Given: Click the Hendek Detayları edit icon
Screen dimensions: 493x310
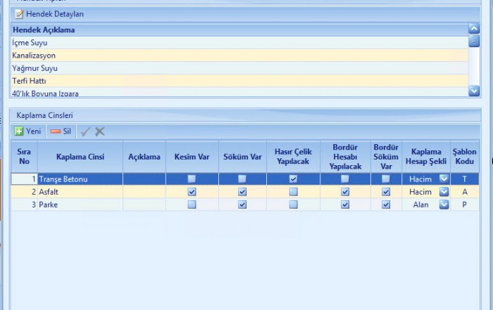Looking at the screenshot, I should pos(20,14).
